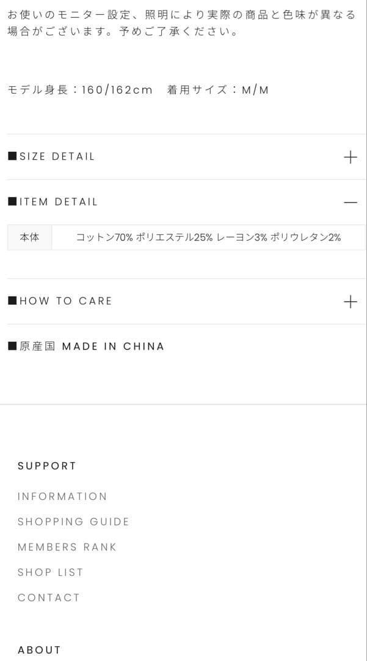This screenshot has height=661, width=367.
Task: Open the SIZE DETAIL section heading
Action: 57,157
